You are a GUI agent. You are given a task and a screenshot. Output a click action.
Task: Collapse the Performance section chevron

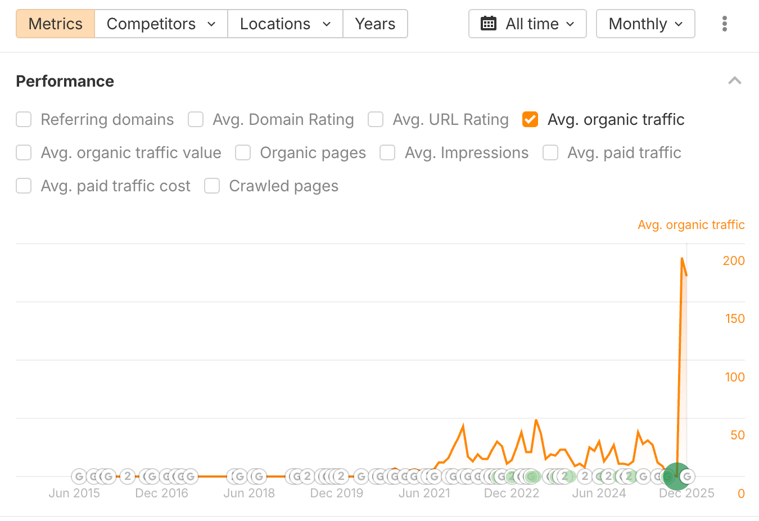[x=735, y=80]
